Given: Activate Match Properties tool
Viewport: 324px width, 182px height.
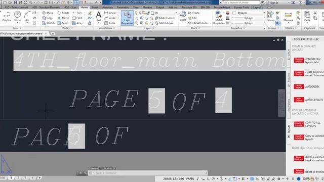Looking at the screenshot, I should click(x=219, y=18).
